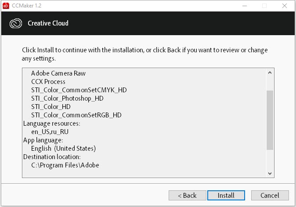This screenshot has width=296, height=207.
Task: Select STI_Color_CommonSetCMYK_HD entry
Action: (x=79, y=90)
